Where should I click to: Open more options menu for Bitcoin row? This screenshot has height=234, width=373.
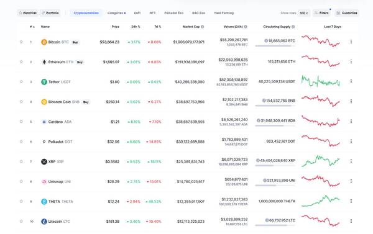pos(351,42)
